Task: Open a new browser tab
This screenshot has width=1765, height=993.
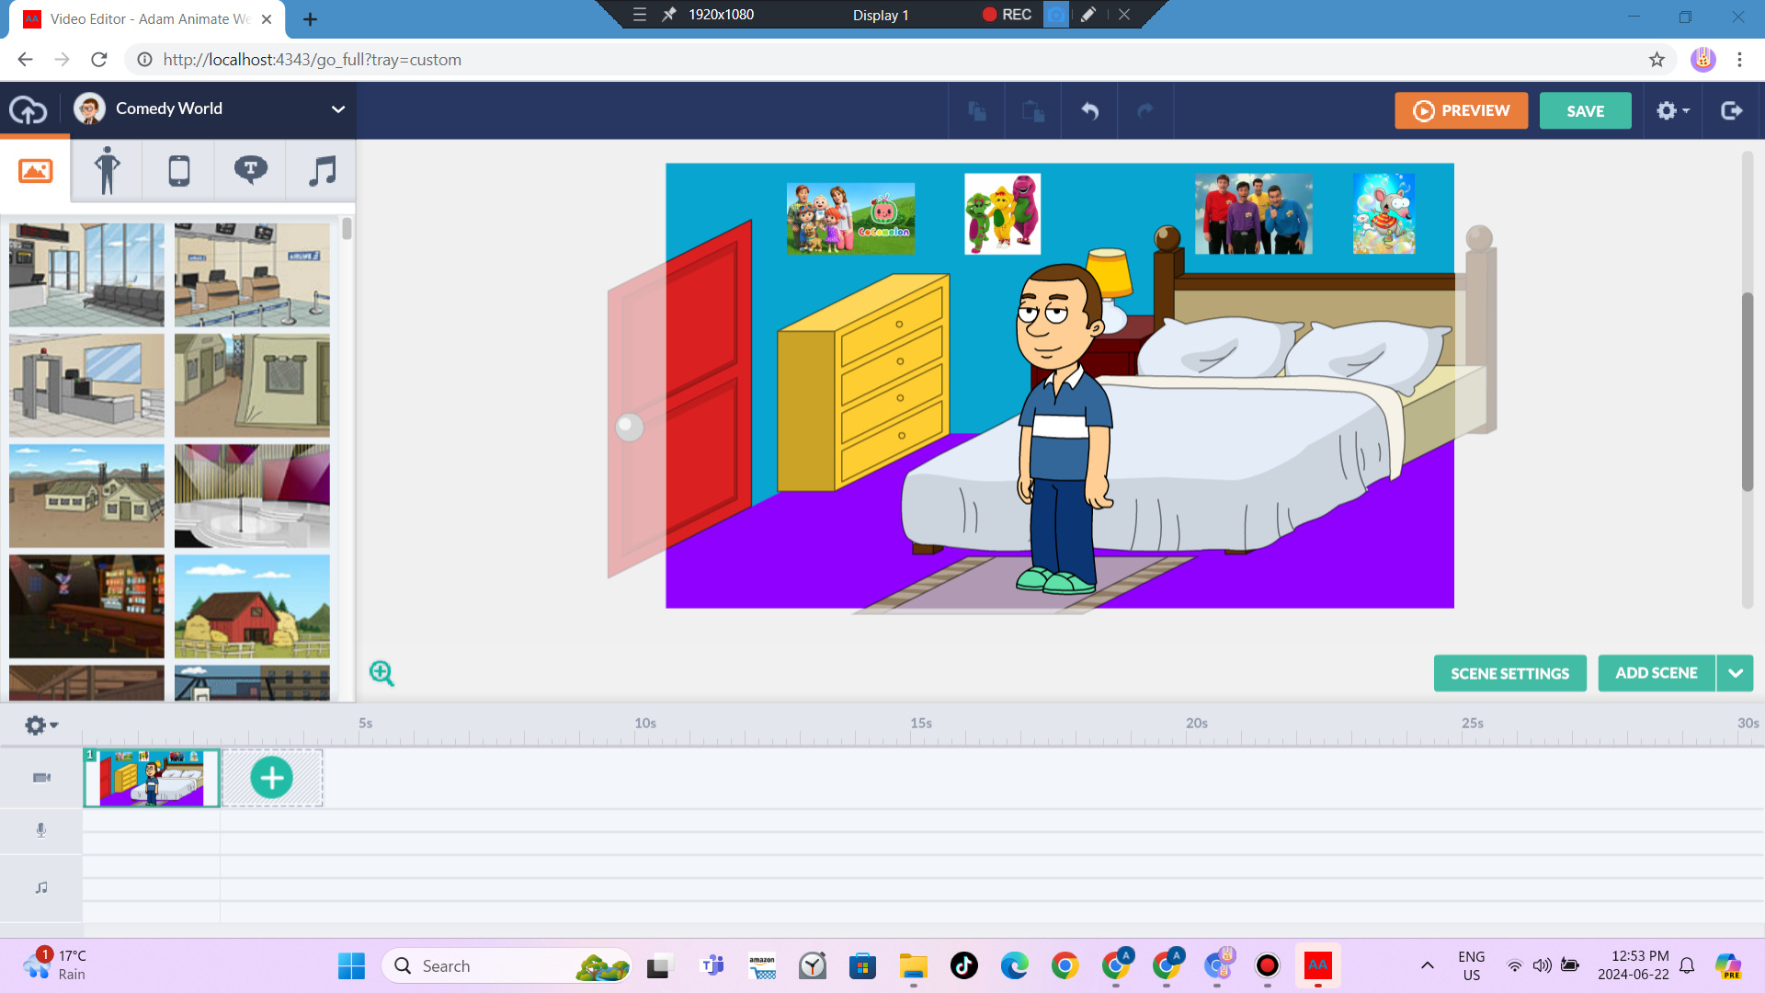Action: (x=310, y=19)
